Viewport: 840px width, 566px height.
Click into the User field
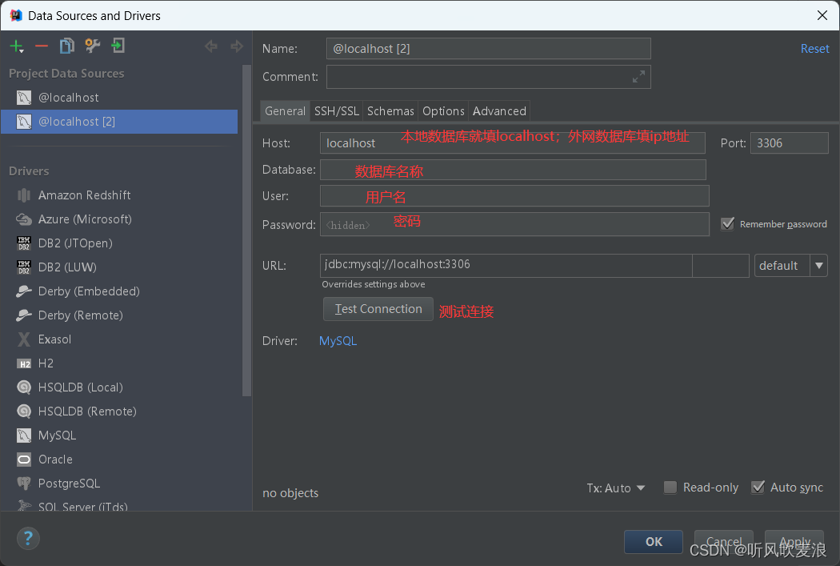[x=515, y=196]
